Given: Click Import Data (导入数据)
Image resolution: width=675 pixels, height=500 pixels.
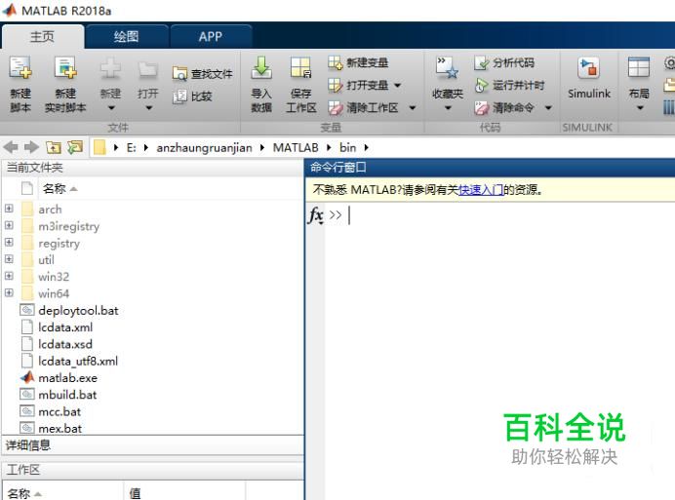Looking at the screenshot, I should click(x=261, y=85).
